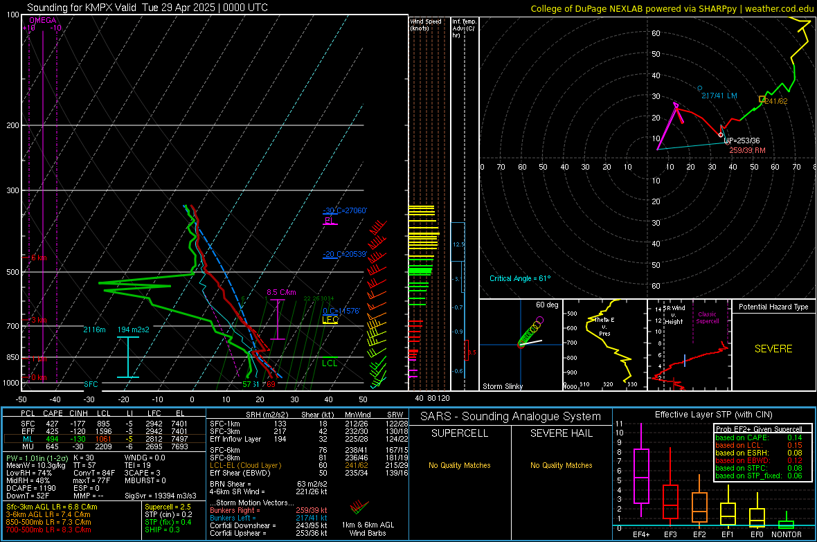The width and height of the screenshot is (817, 542).
Task: Click the Critical Angle = 61° text
Action: (520, 278)
